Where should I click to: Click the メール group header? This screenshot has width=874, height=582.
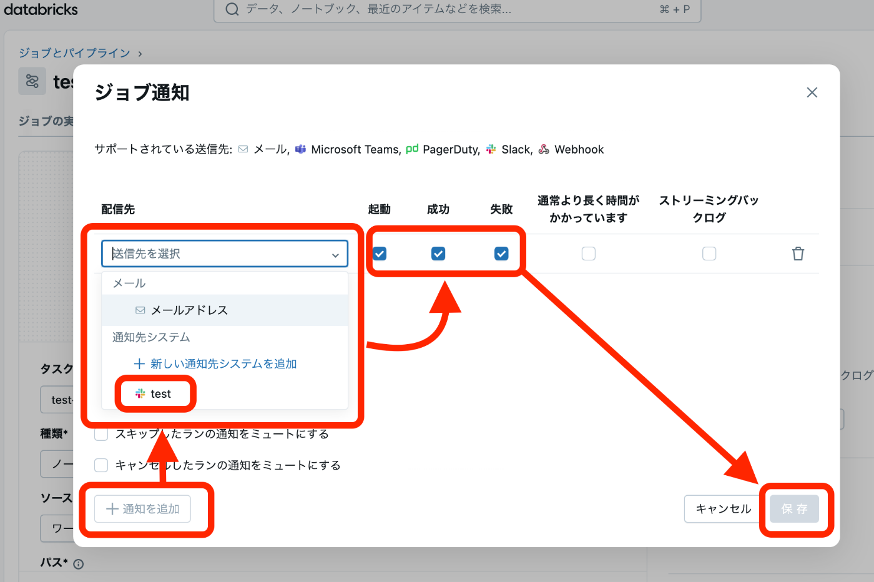coord(129,284)
